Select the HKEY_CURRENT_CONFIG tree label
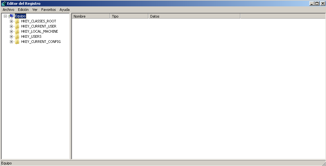 click(x=41, y=42)
